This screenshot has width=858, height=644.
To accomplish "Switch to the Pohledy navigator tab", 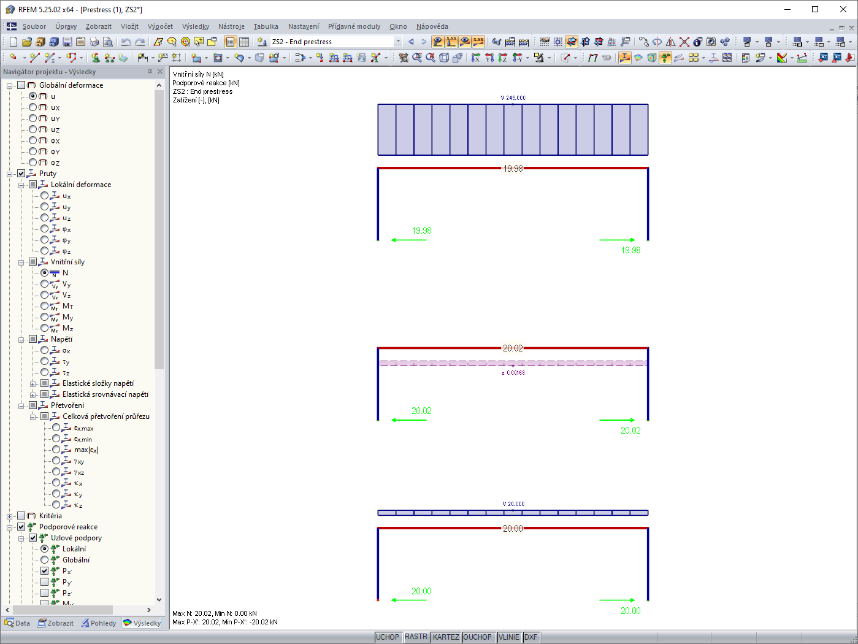I will (x=98, y=623).
